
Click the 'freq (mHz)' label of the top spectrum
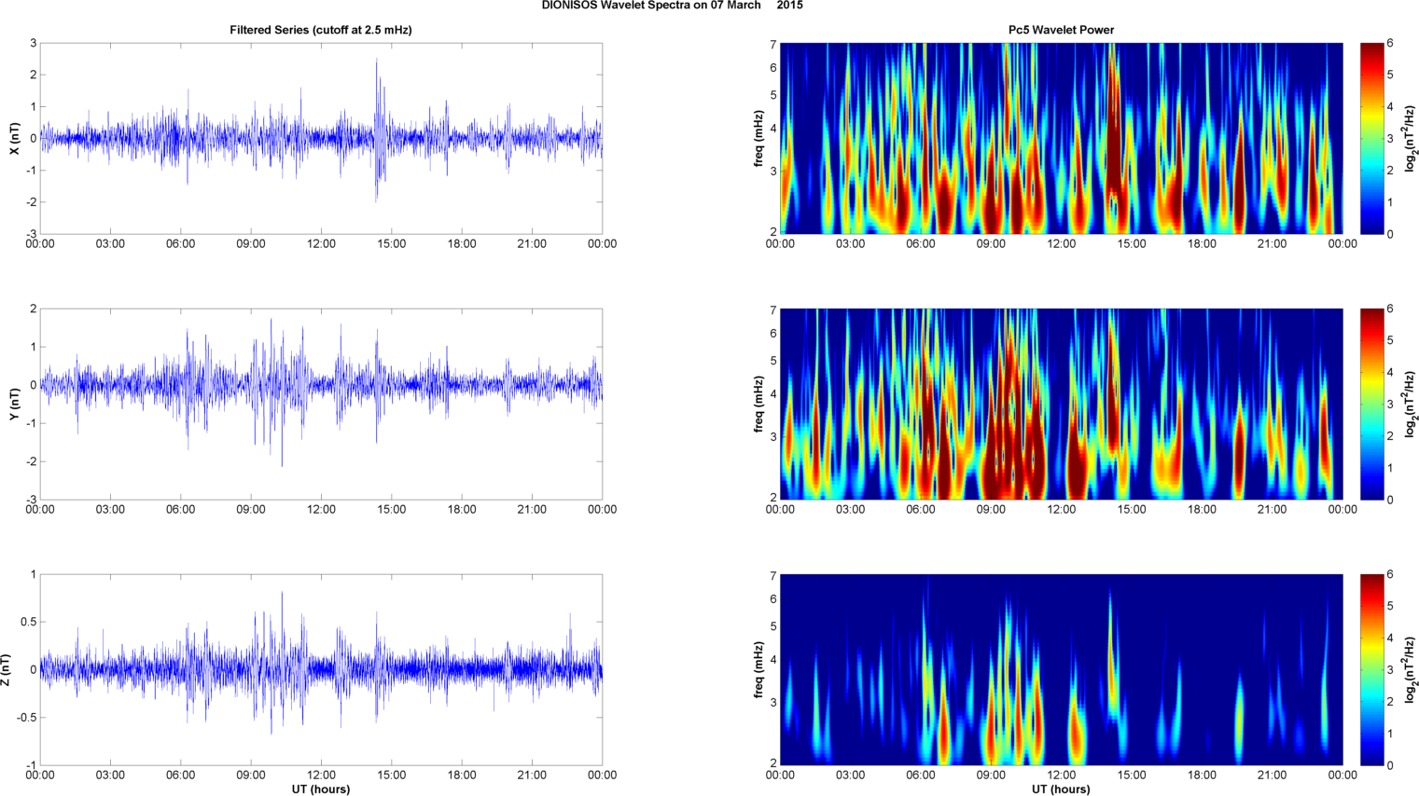759,138
